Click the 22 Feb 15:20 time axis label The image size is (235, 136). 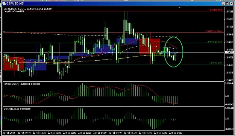[x=130, y=133]
